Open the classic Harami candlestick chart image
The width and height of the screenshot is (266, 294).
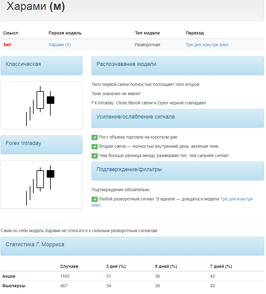coord(41,105)
